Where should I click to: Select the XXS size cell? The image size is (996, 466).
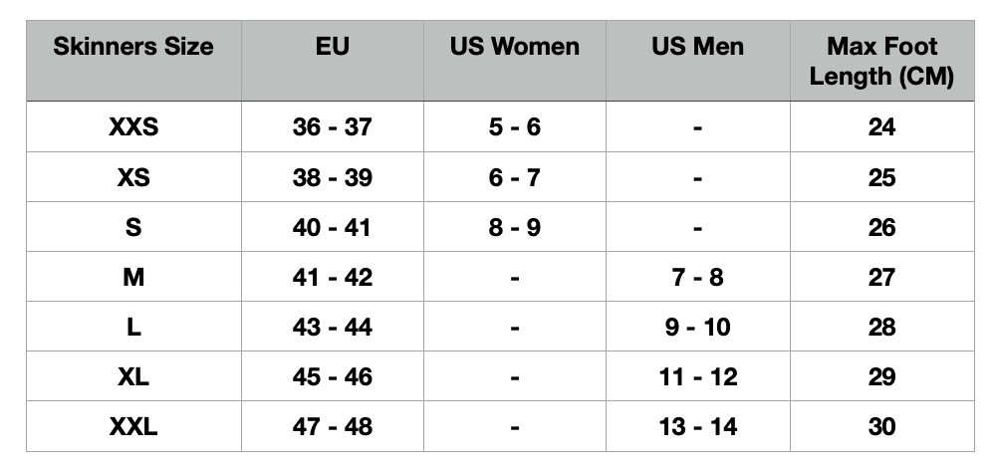click(133, 127)
